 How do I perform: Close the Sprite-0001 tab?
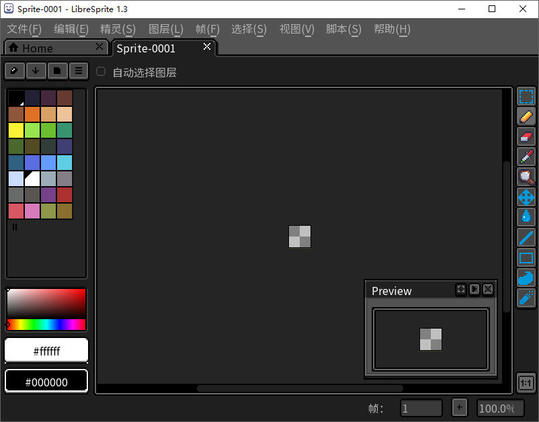pyautogui.click(x=206, y=46)
